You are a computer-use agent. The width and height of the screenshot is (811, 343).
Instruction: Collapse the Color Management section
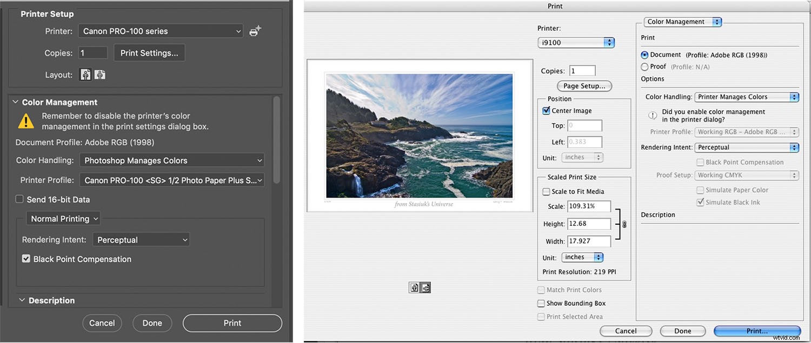tap(15, 102)
